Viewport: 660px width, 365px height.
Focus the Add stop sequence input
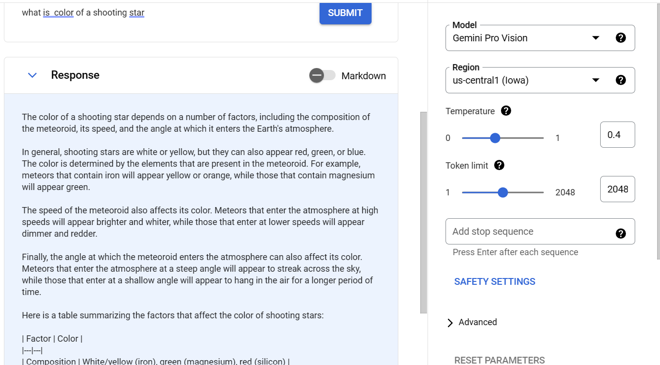click(x=530, y=231)
